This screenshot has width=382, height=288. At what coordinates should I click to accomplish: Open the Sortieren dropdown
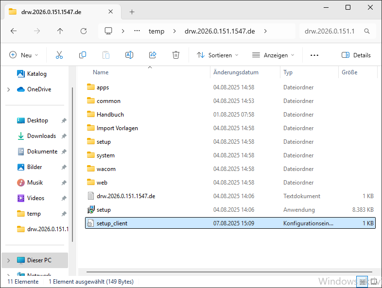click(218, 55)
